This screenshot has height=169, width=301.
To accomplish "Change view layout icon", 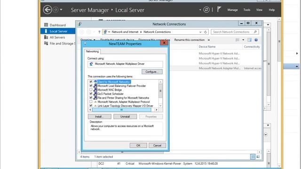I will pos(238,40).
